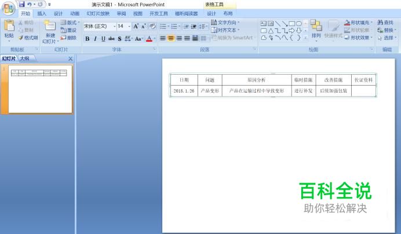Expand the Layout (版式) dropdown
The height and width of the screenshot is (234, 401).
click(70, 23)
